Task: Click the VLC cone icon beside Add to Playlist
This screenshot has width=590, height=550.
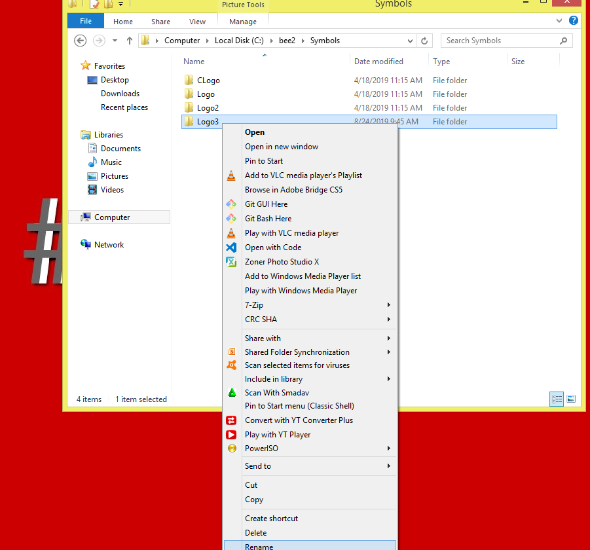Action: [231, 175]
